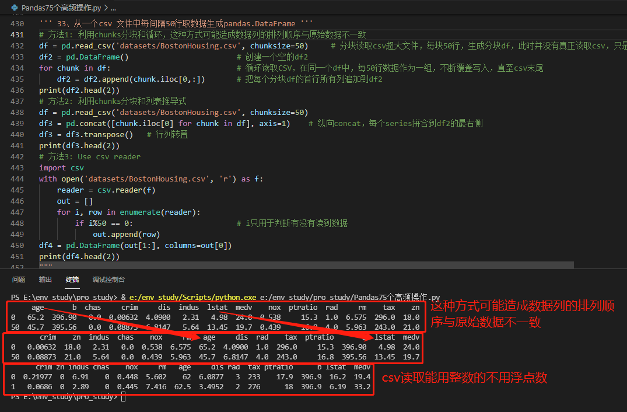Click line number 447 in gutter
The width and height of the screenshot is (627, 412).
pyautogui.click(x=17, y=212)
